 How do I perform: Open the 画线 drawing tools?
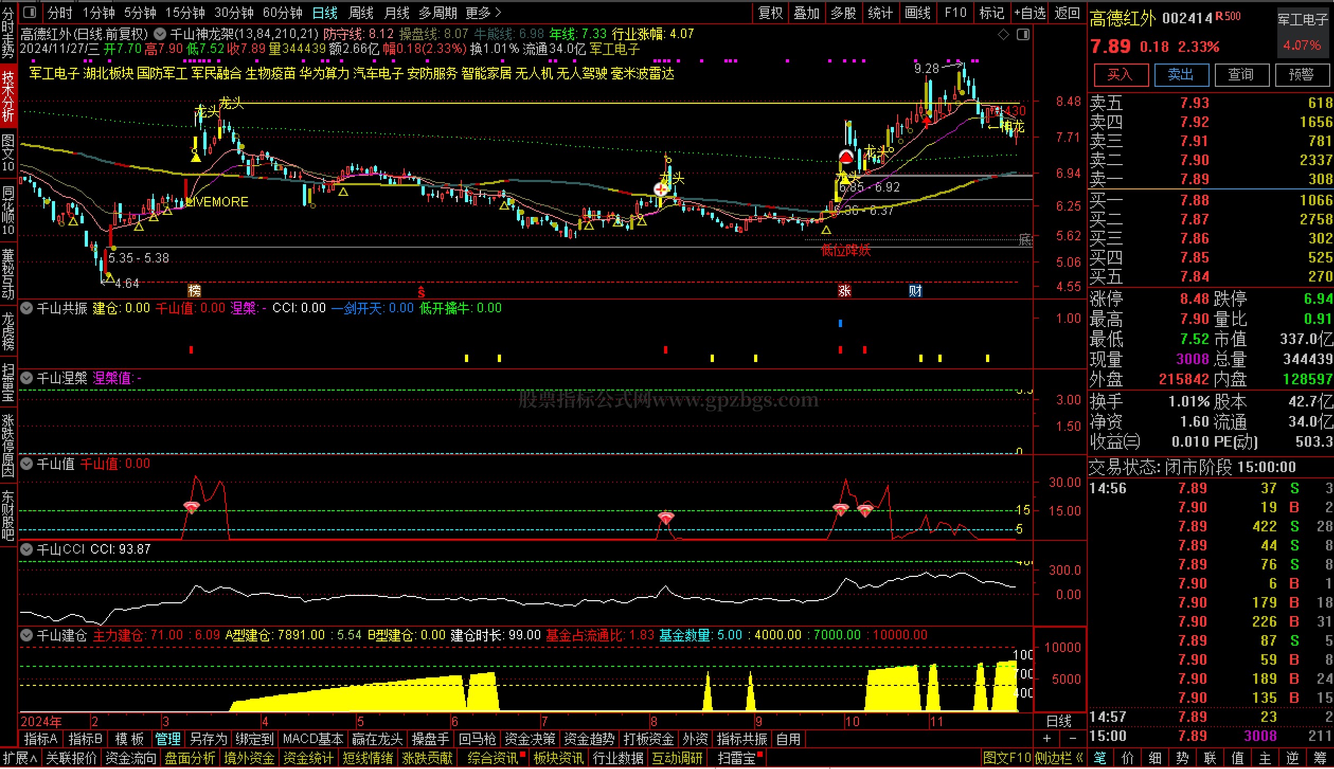(x=918, y=13)
